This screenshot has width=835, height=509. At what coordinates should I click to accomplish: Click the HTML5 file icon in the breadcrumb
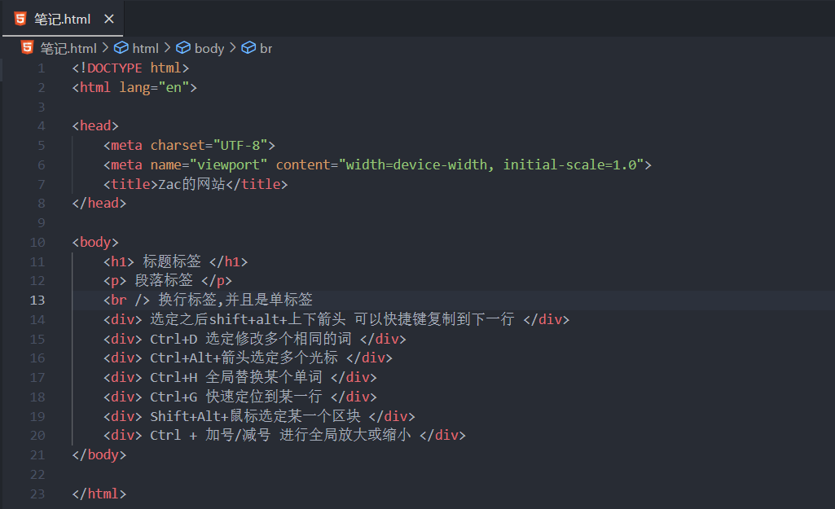click(27, 48)
